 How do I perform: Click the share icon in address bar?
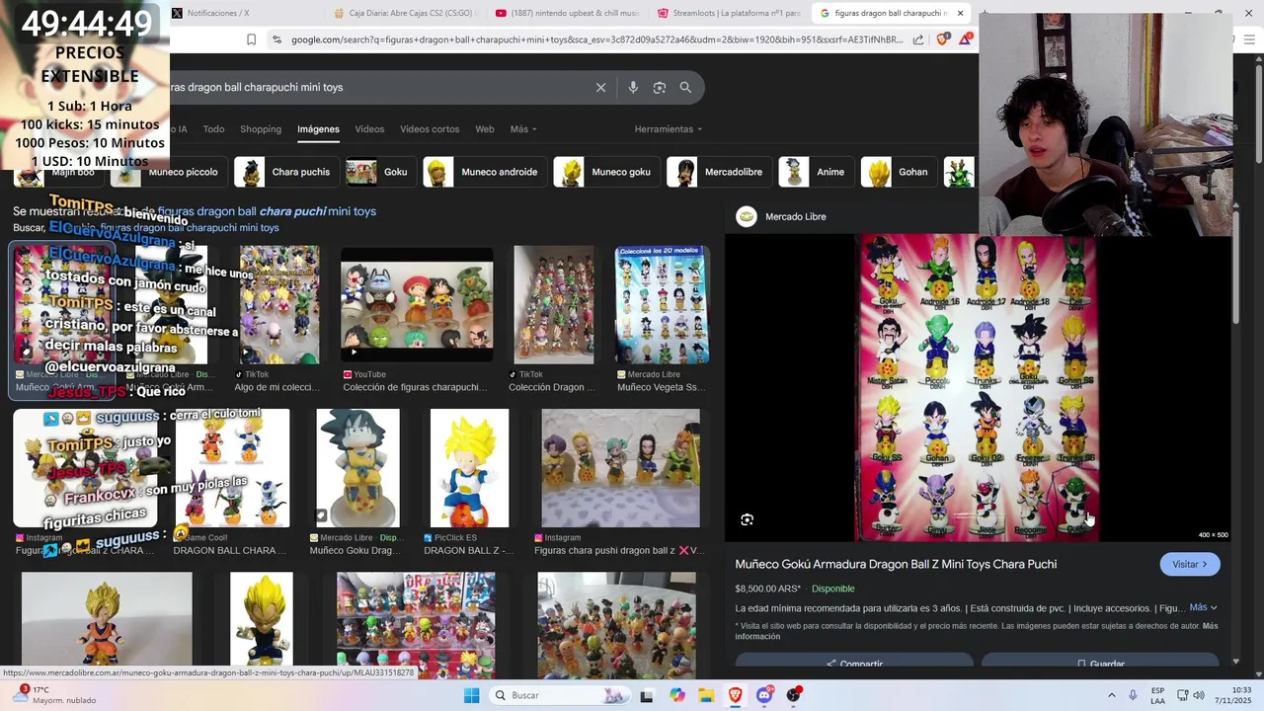[918, 39]
